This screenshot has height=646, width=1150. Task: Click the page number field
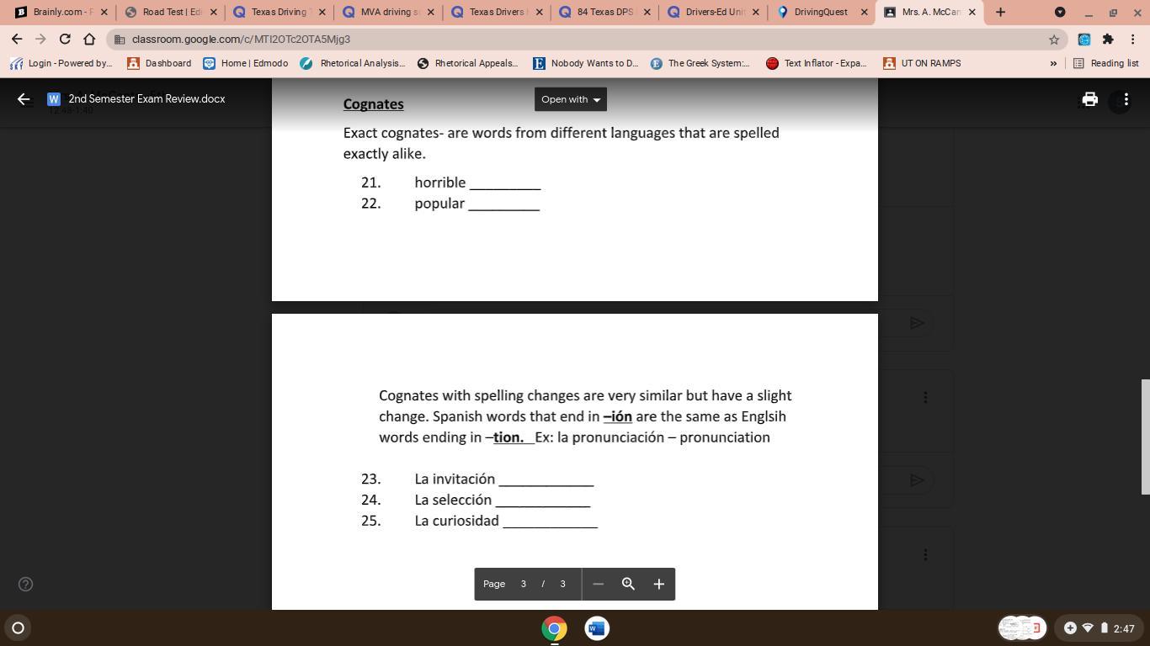point(524,584)
